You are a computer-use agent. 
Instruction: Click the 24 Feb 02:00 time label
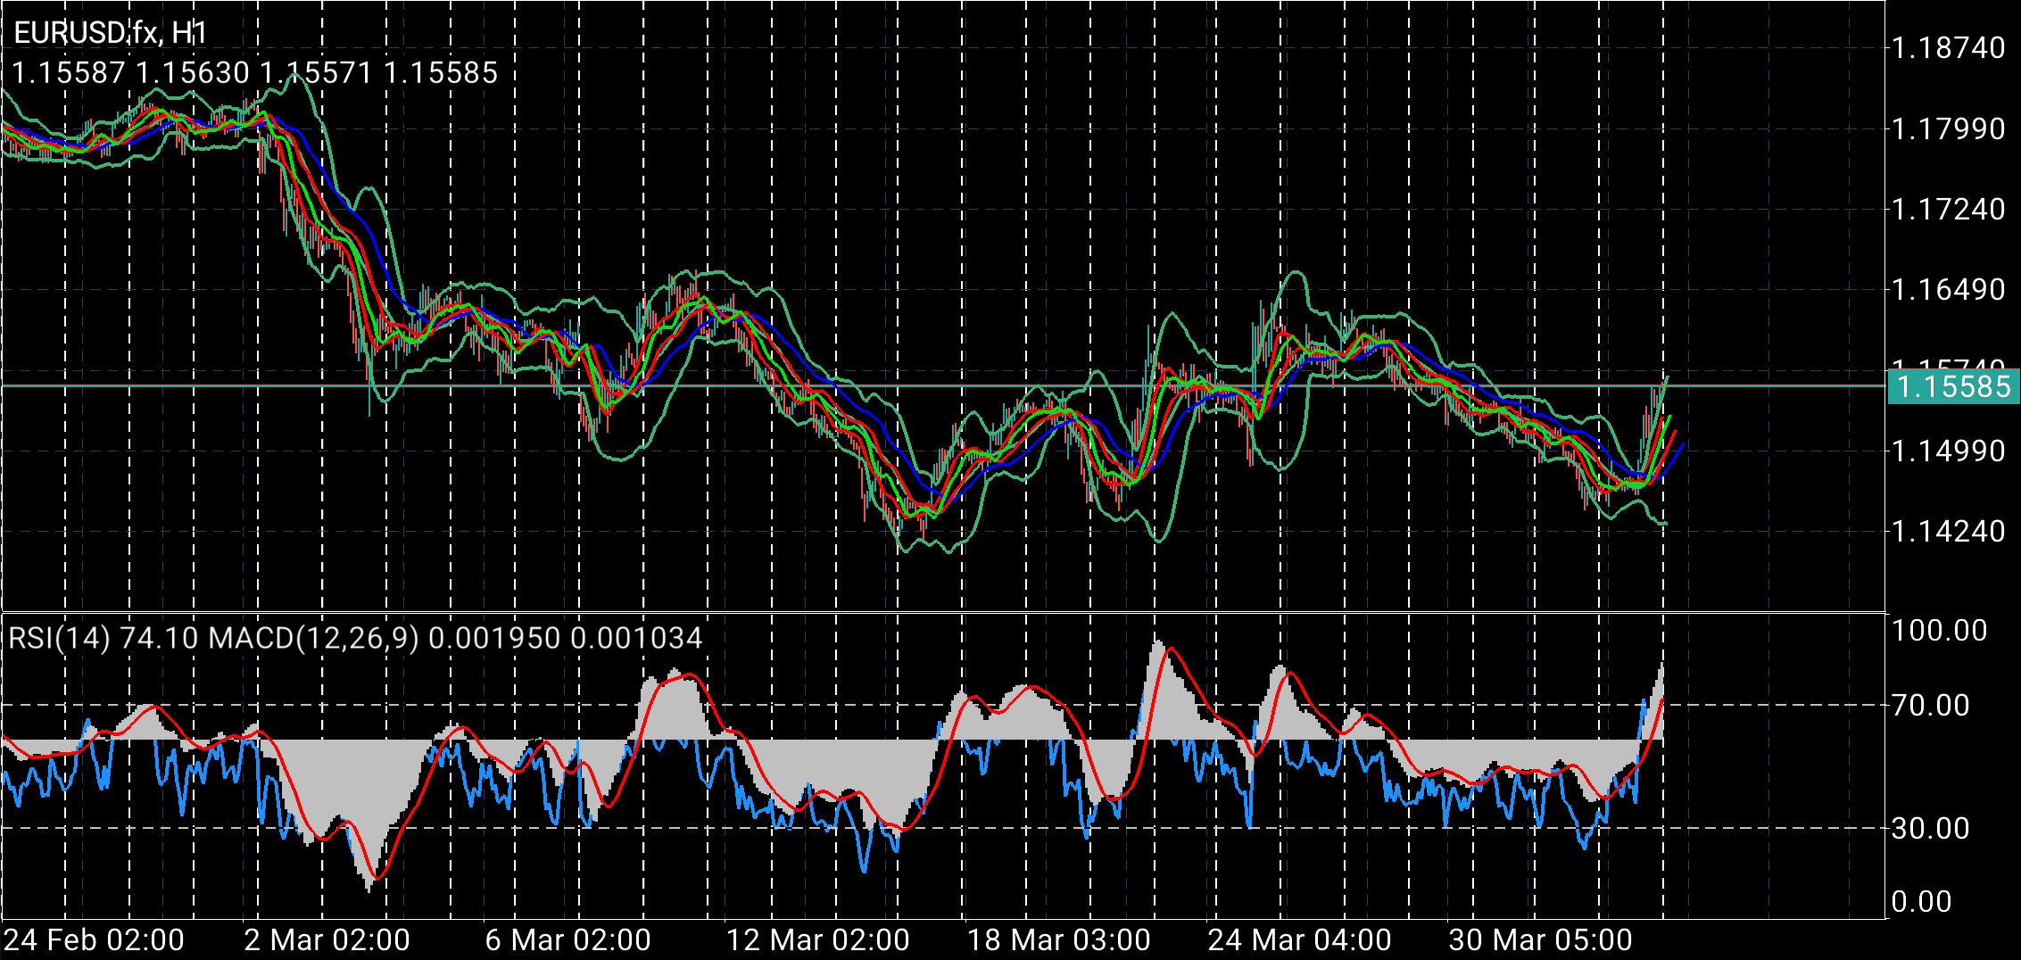click(x=94, y=939)
